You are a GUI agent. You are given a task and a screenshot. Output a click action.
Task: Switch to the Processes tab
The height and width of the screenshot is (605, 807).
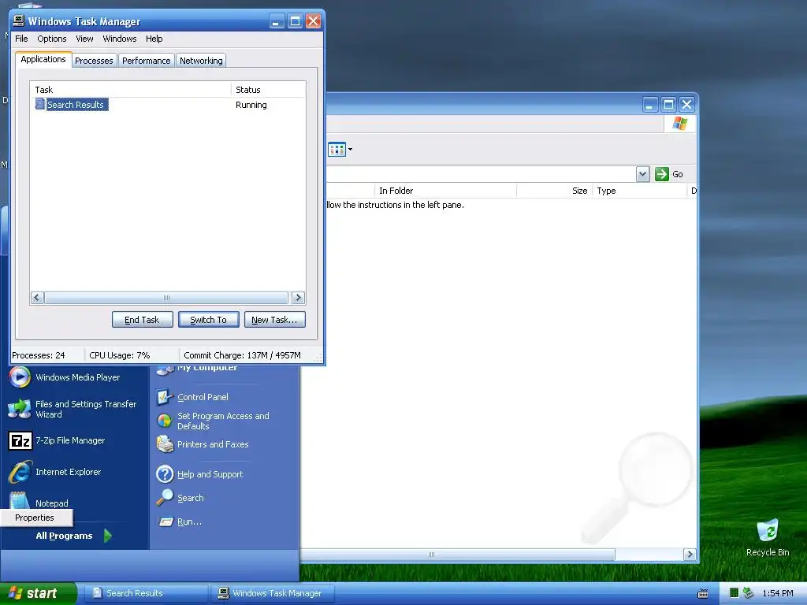94,61
